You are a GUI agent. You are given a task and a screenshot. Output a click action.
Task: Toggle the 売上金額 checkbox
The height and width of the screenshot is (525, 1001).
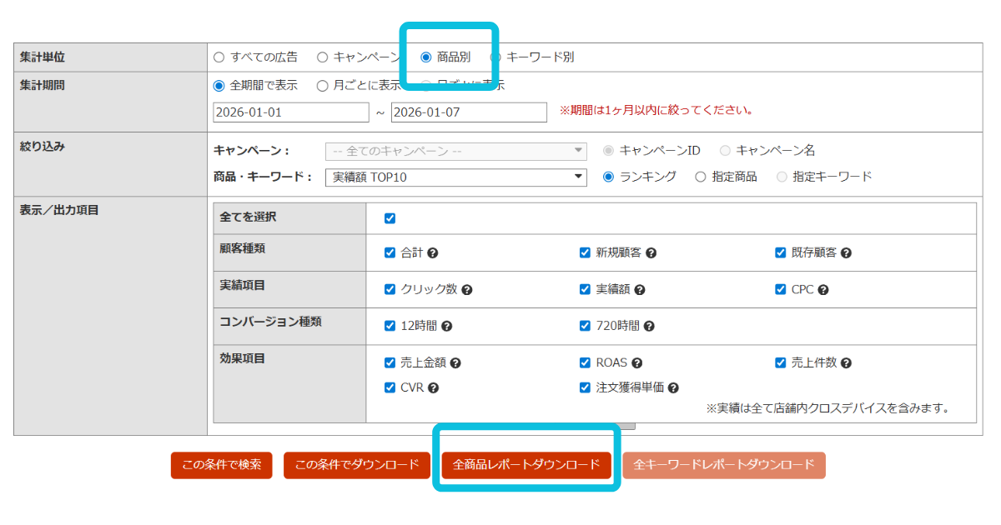point(390,363)
